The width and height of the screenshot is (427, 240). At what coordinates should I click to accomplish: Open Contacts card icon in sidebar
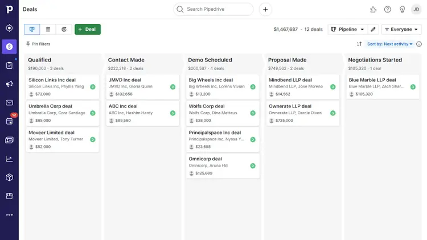click(x=9, y=140)
